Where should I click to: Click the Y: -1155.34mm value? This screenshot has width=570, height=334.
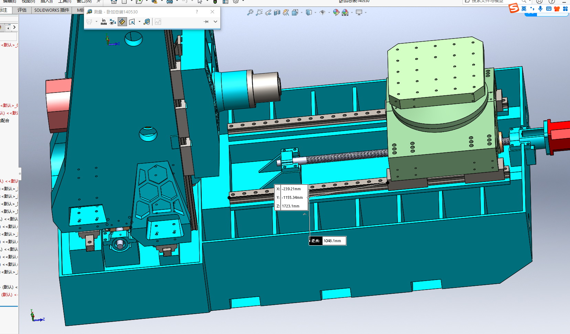coord(293,197)
